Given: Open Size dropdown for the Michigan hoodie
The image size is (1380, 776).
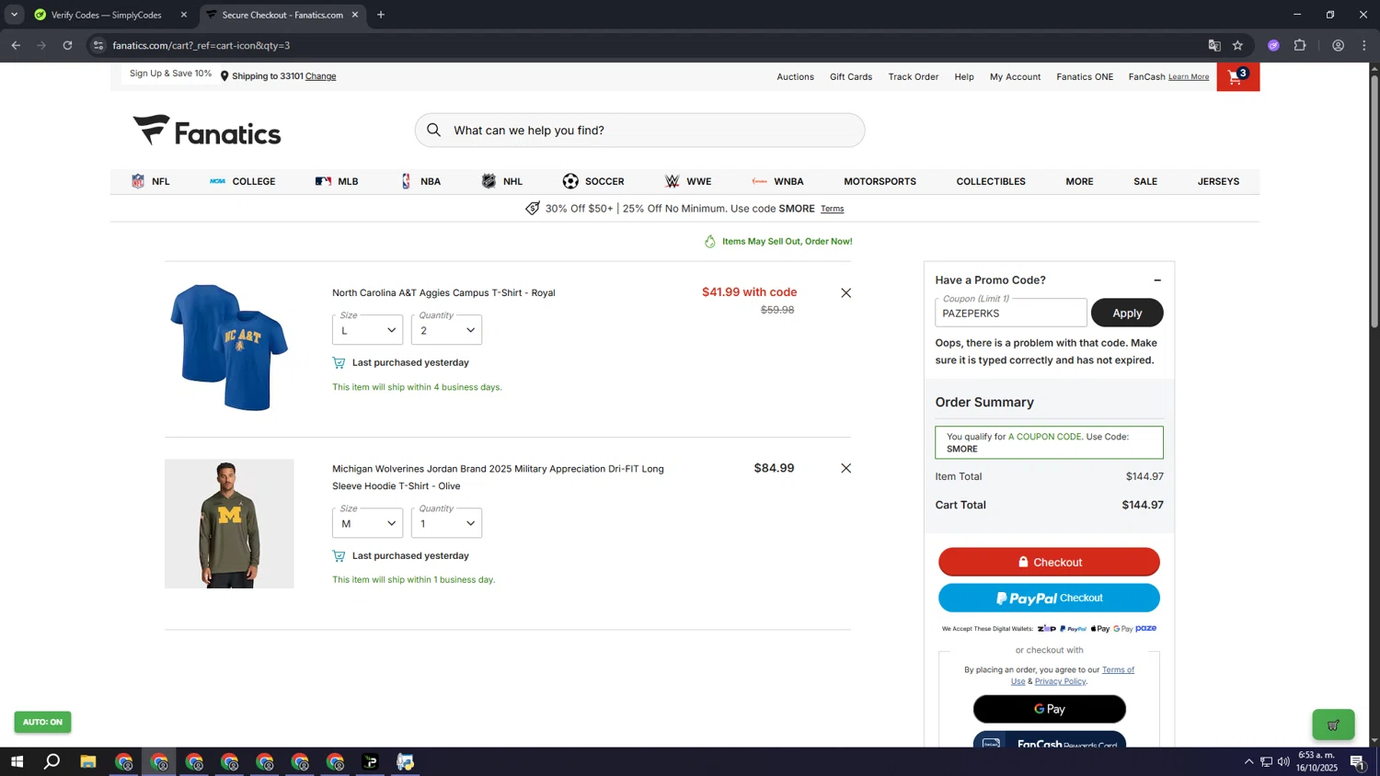Looking at the screenshot, I should [367, 523].
